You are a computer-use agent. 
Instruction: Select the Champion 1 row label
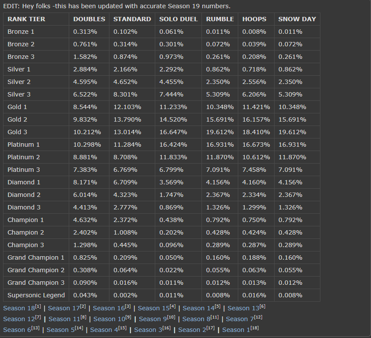(26, 220)
